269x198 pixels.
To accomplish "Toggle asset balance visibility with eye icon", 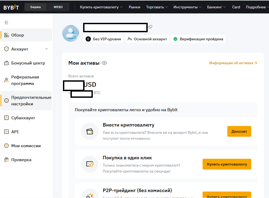I will click(104, 63).
